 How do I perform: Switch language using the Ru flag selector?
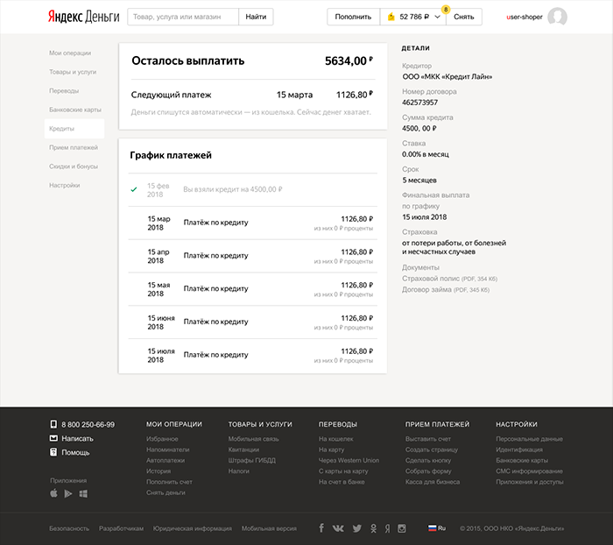pyautogui.click(x=436, y=528)
